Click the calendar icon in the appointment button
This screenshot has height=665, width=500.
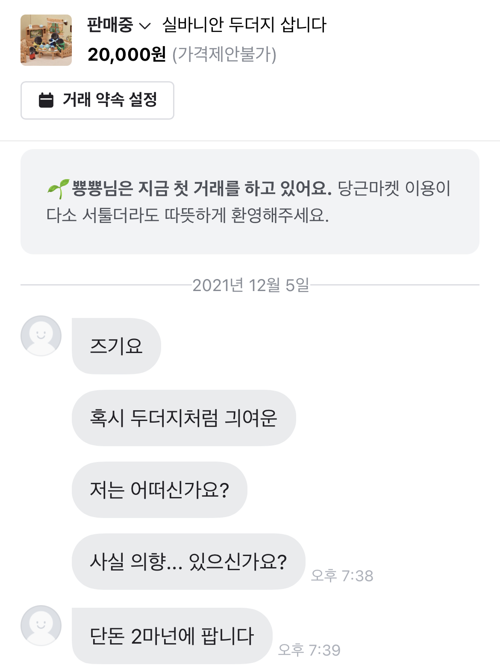[x=46, y=100]
